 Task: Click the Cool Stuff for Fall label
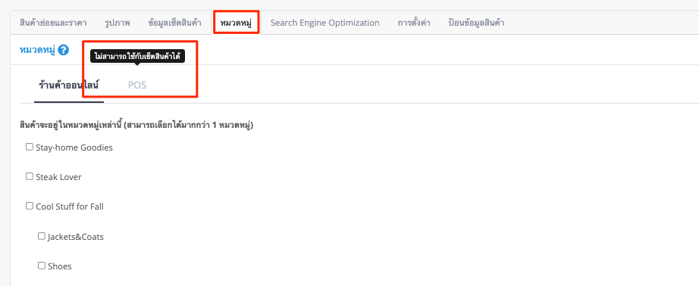pos(70,207)
